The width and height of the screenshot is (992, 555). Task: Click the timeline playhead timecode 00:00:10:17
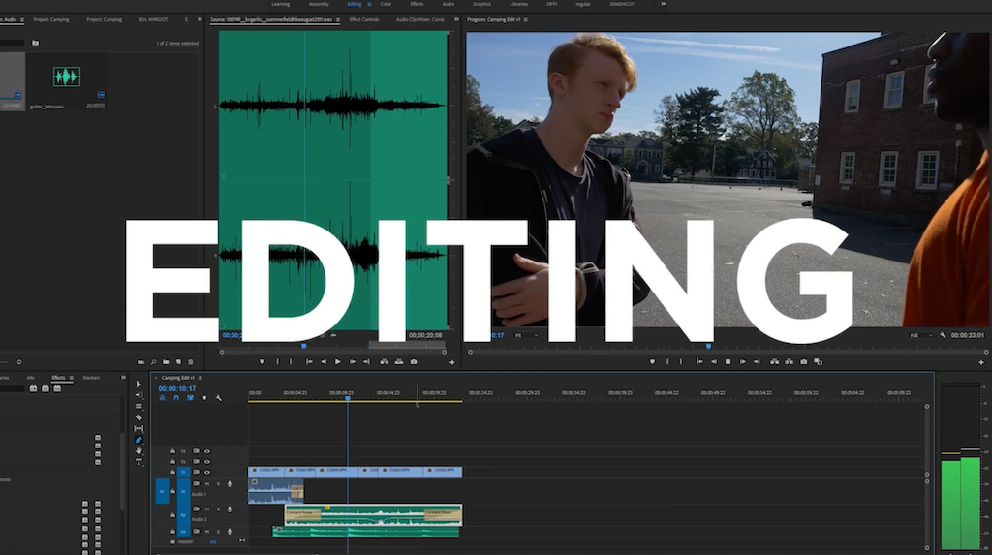(177, 388)
